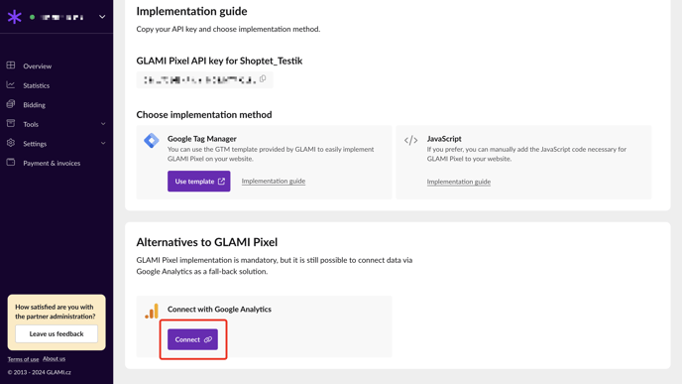Click the Leave us feedback button

[x=57, y=334]
